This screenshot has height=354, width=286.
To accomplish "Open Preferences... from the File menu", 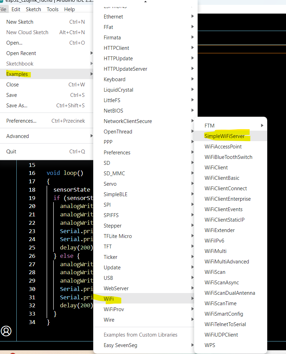I will [x=47, y=121].
